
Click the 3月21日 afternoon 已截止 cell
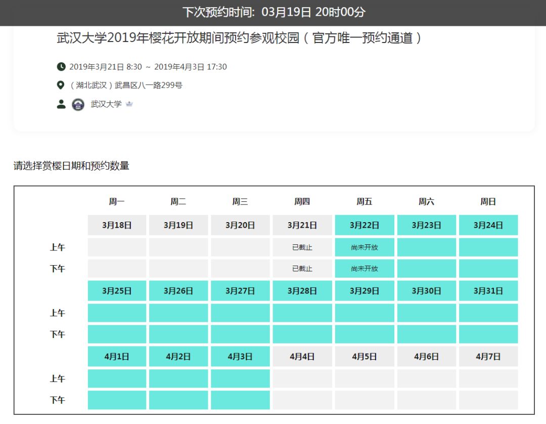pos(302,269)
